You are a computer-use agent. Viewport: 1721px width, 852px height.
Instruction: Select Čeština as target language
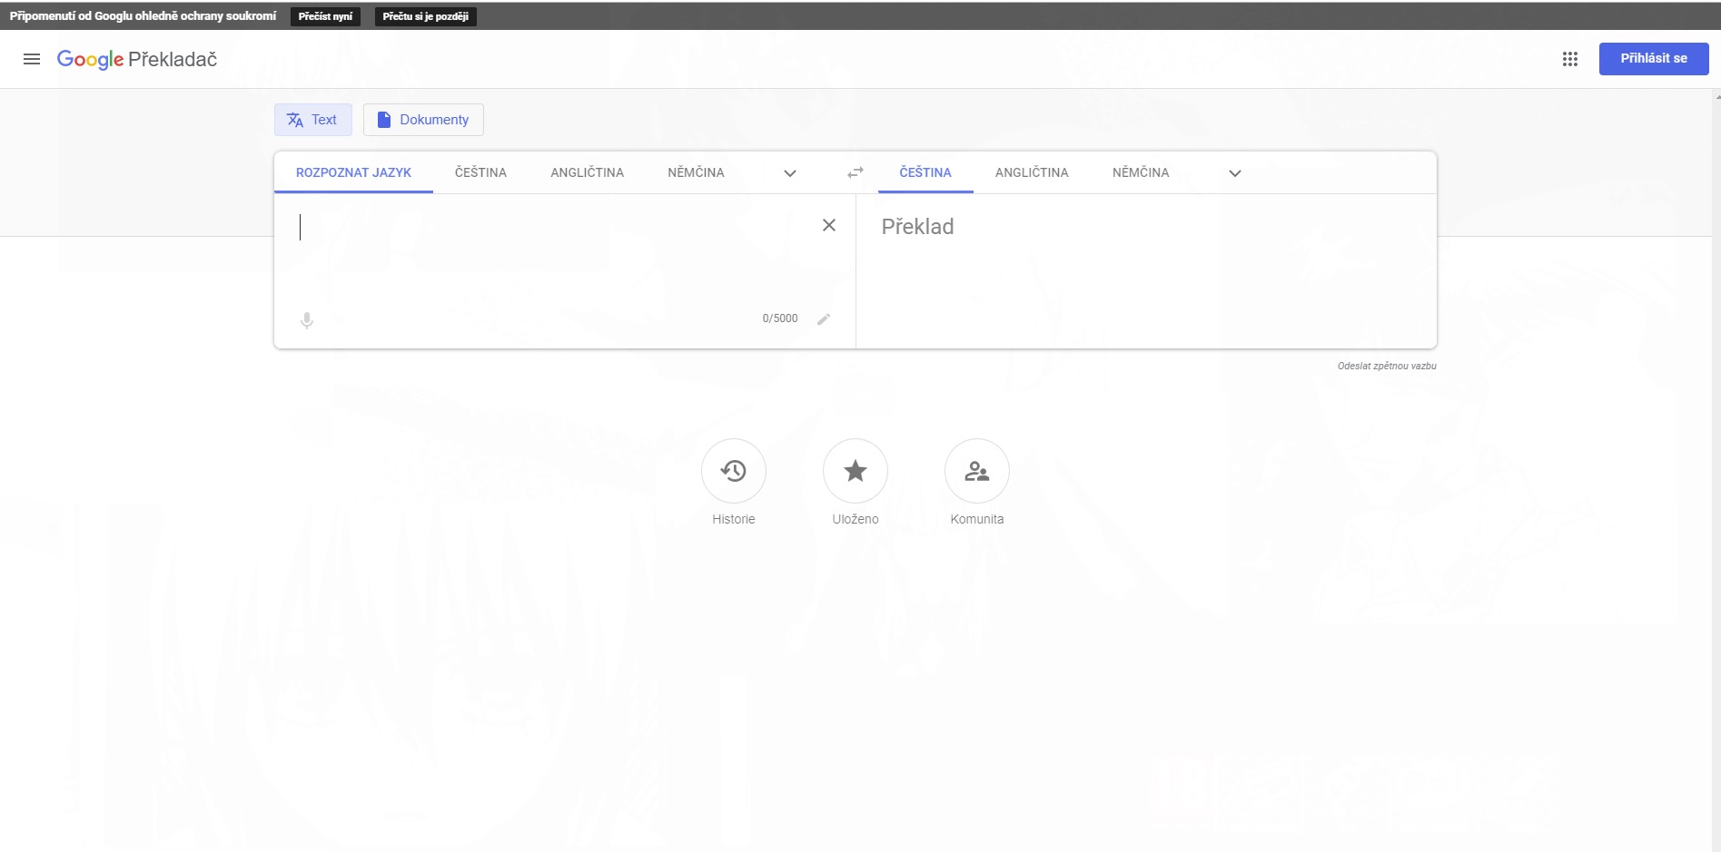click(x=925, y=172)
